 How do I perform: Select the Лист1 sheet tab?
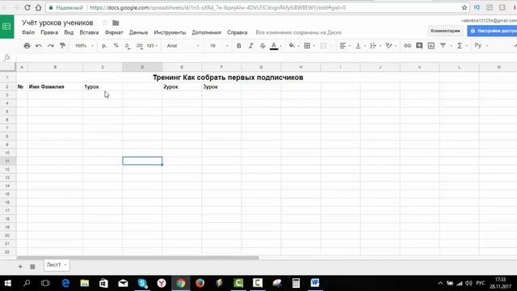57,265
